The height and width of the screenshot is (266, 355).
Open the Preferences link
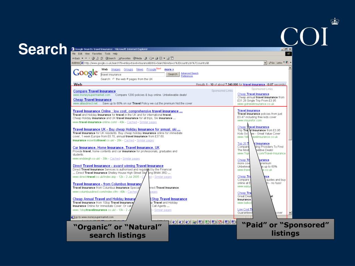pyautogui.click(x=187, y=76)
